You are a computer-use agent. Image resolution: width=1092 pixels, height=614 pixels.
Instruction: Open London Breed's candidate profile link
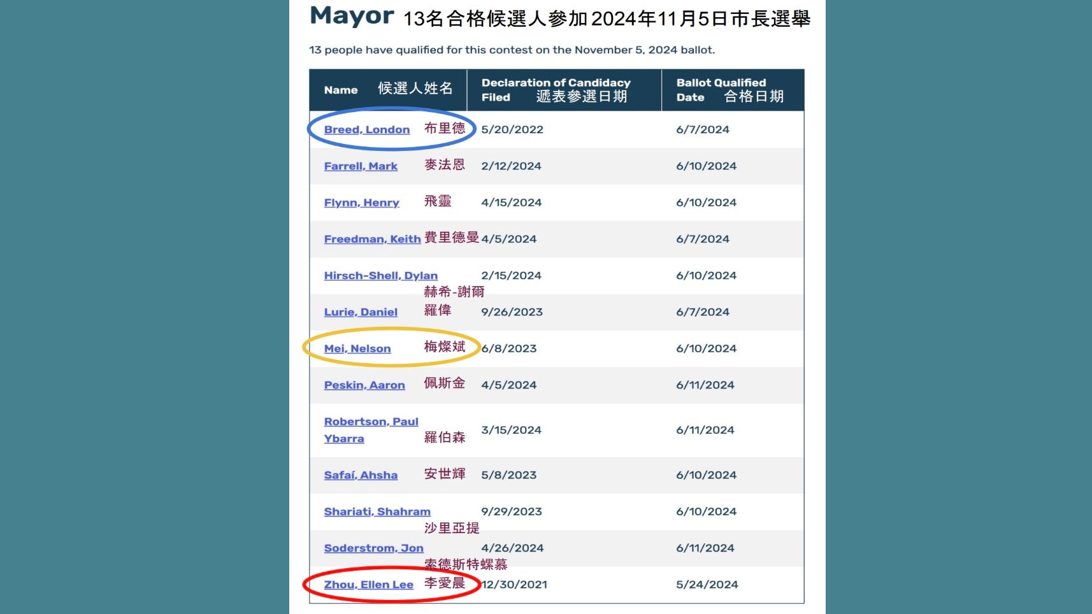pyautogui.click(x=366, y=129)
